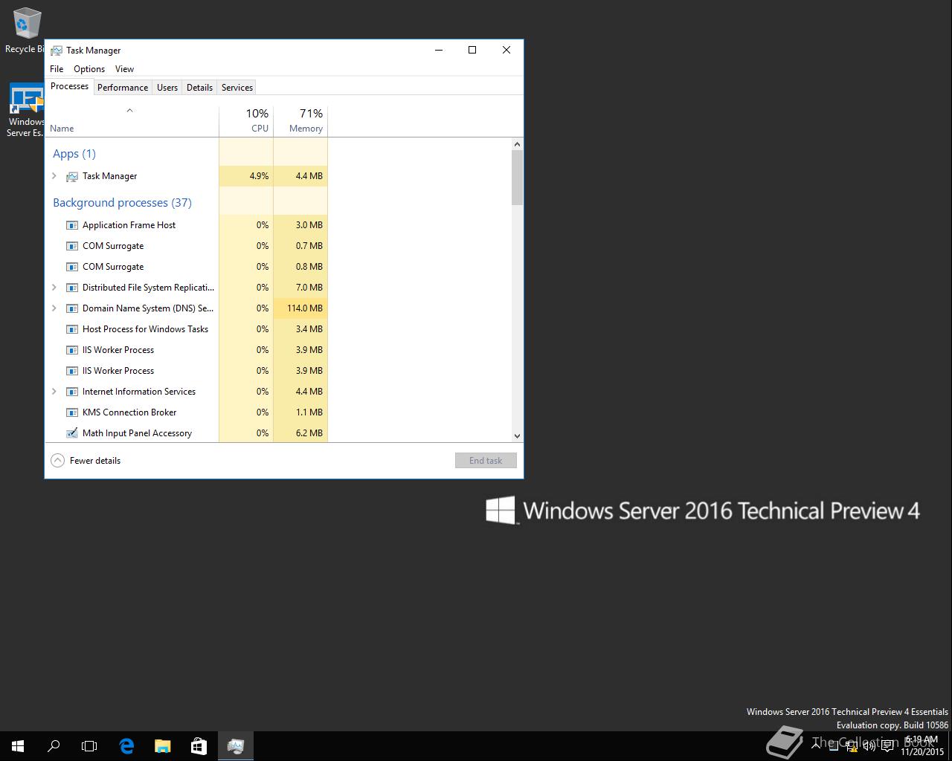
Task: Click the scrollbar up arrow
Action: (x=517, y=144)
